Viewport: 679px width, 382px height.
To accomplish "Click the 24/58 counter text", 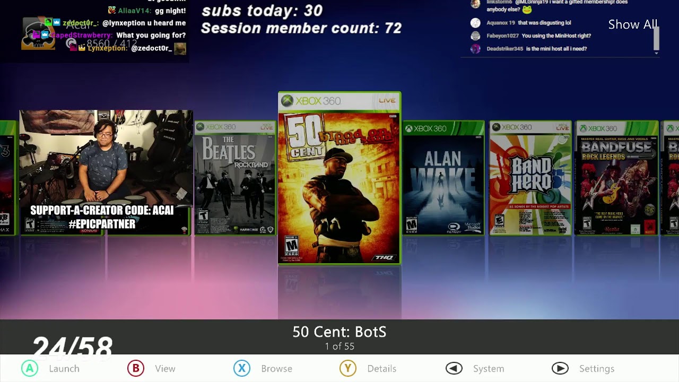I will (x=72, y=348).
